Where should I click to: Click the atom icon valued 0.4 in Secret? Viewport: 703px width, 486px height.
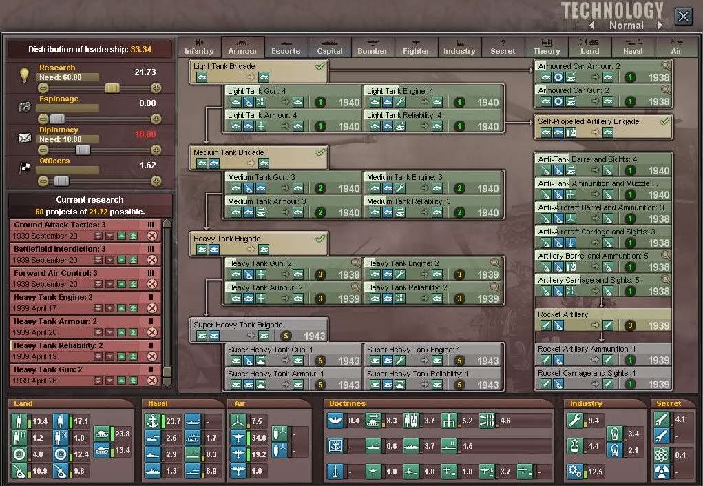tap(662, 454)
